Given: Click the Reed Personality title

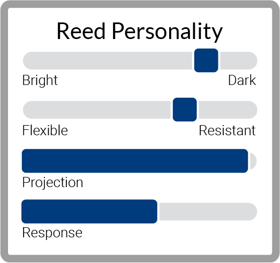Looking at the screenshot, I should tap(140, 31).
